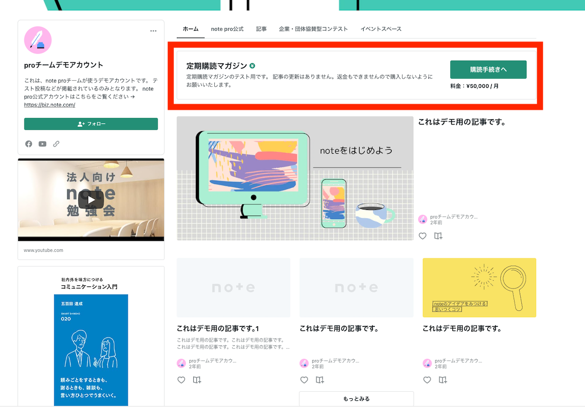Select the ホーム tab
585x407 pixels.
coord(191,29)
